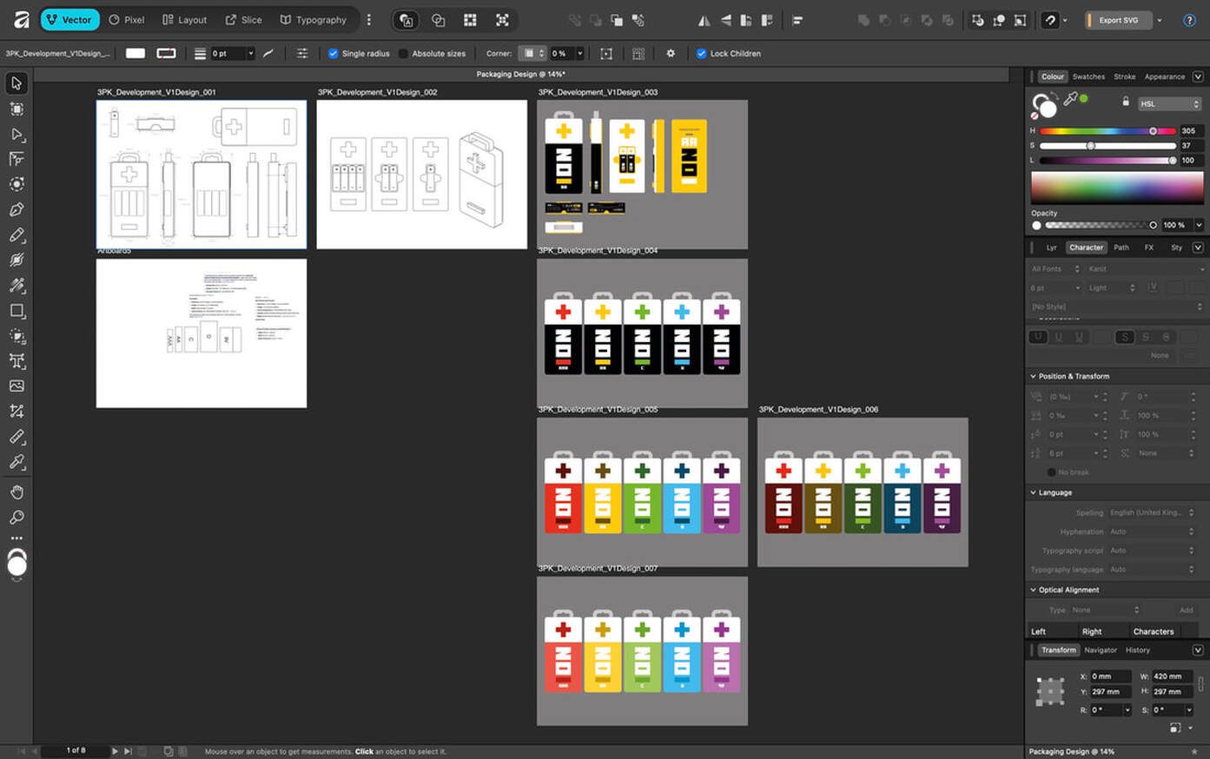
Task: Select the Pen tool in the left toolbar
Action: 17,209
